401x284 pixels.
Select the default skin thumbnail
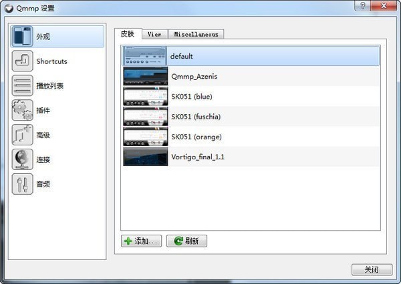145,56
